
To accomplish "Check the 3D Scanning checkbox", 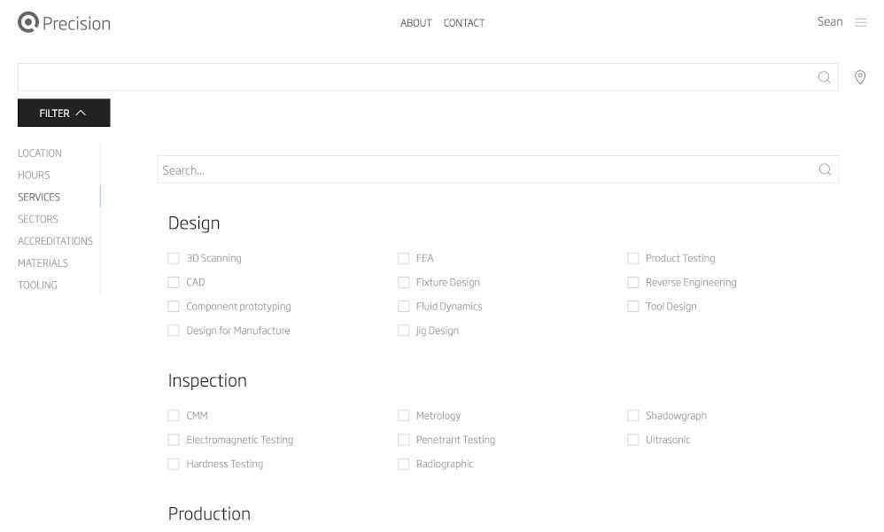I will pos(174,258).
